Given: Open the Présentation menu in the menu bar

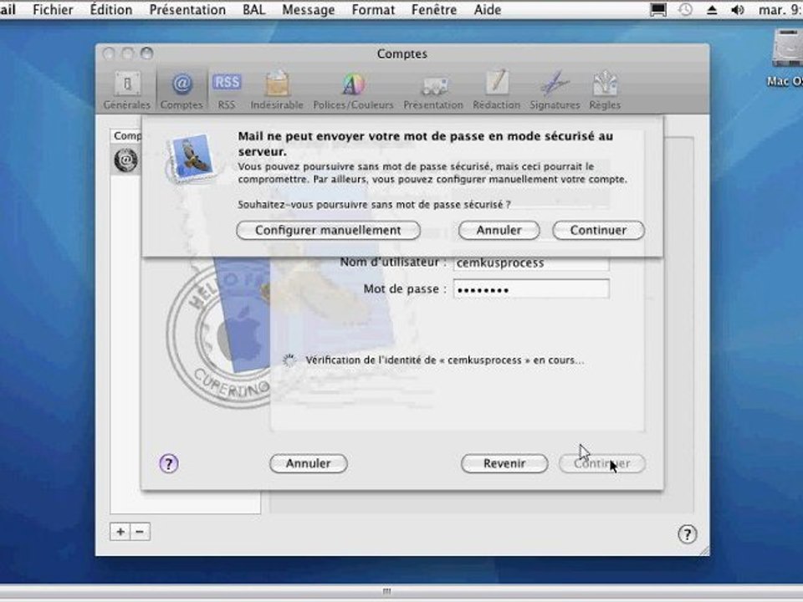Looking at the screenshot, I should [x=187, y=10].
